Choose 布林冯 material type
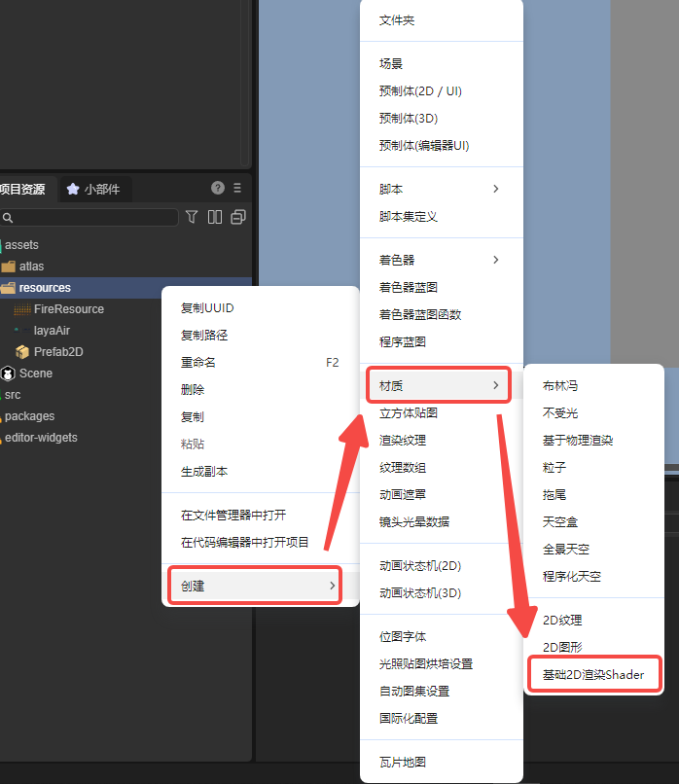The width and height of the screenshot is (679, 784). (560, 386)
